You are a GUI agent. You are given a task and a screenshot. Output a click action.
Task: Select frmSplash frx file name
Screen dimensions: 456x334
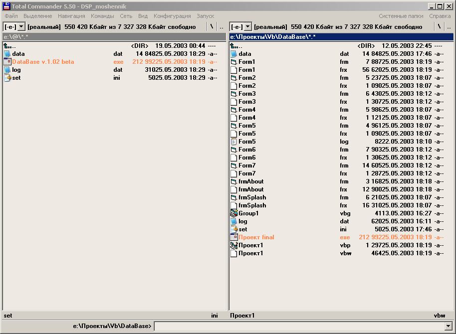252,205
